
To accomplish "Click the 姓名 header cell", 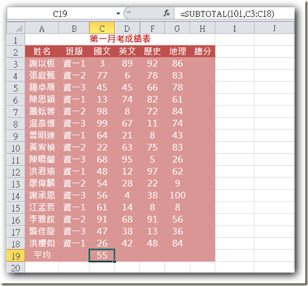I will coord(42,51).
